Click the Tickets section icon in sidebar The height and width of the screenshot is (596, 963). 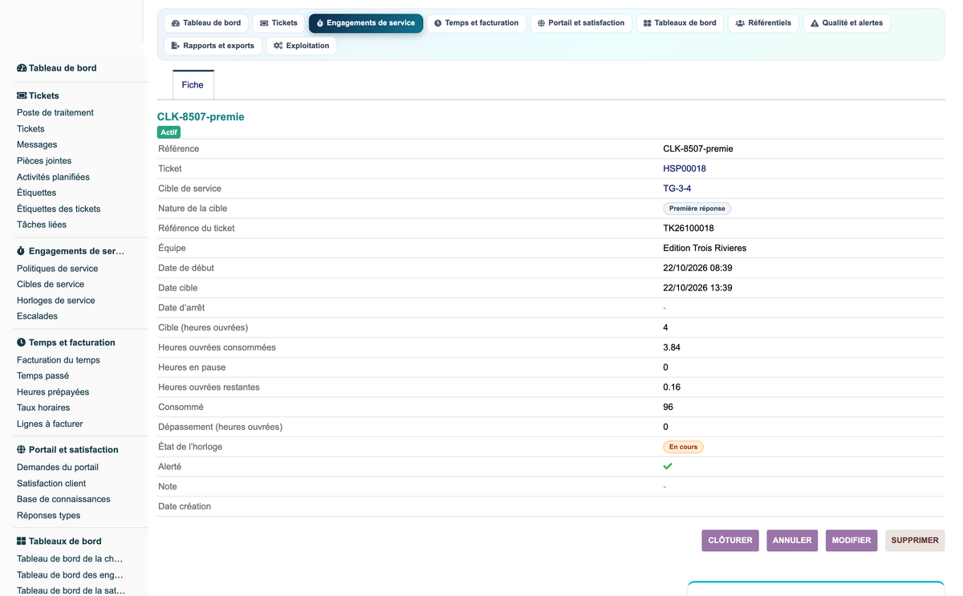coord(22,95)
